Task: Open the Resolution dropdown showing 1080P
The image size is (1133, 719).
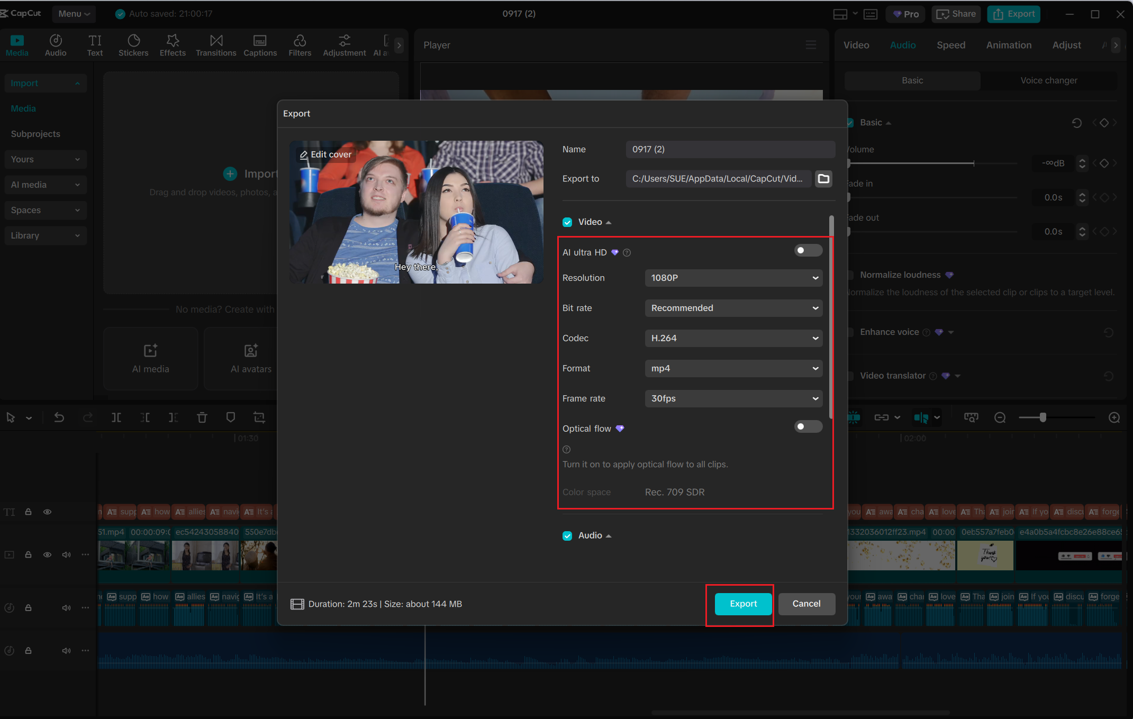Action: pyautogui.click(x=733, y=278)
